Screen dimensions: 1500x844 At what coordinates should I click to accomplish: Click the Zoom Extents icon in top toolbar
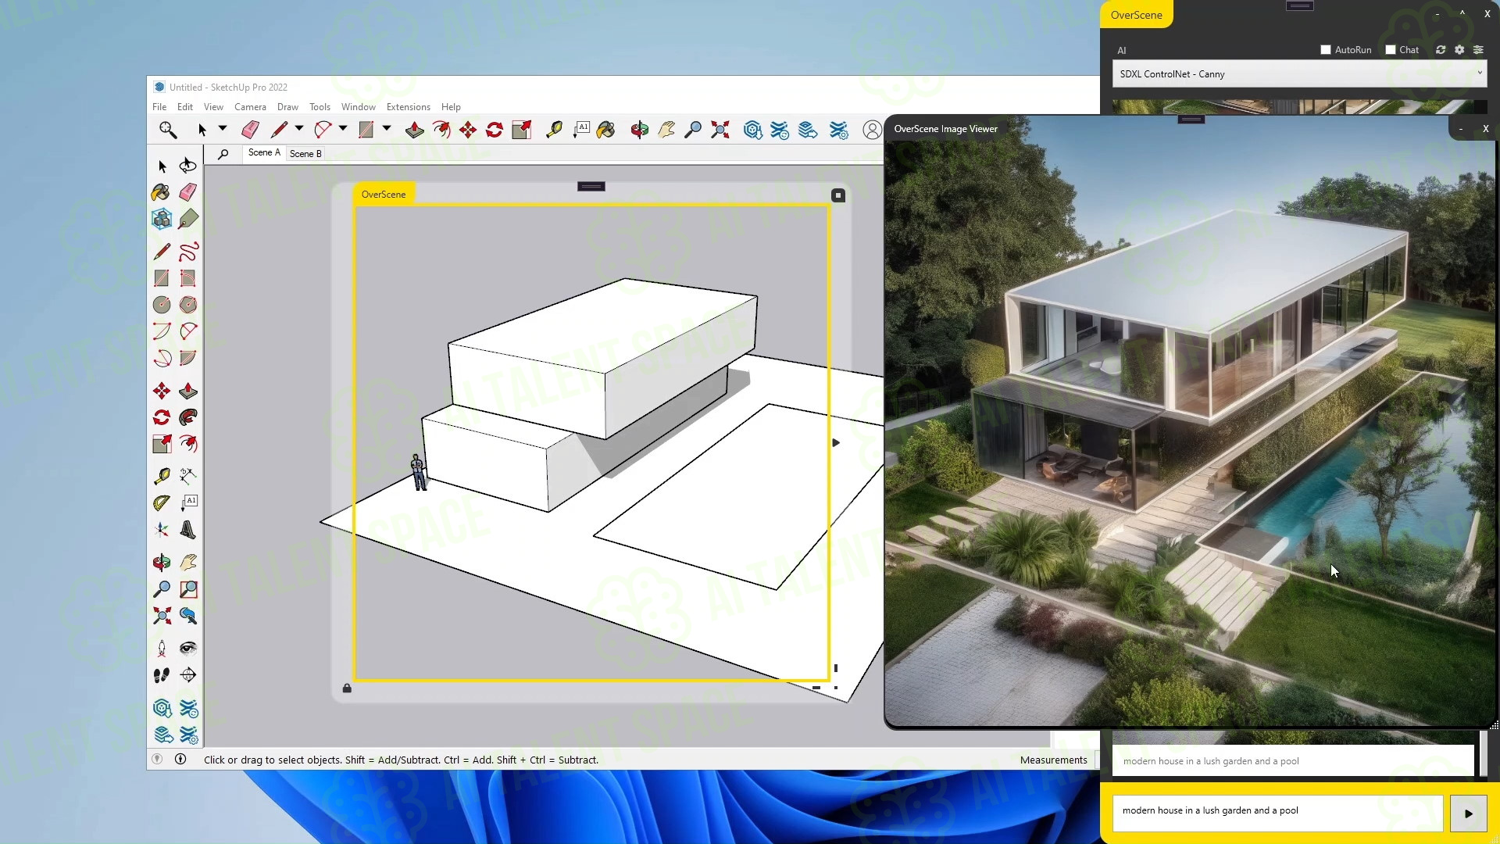click(x=720, y=130)
